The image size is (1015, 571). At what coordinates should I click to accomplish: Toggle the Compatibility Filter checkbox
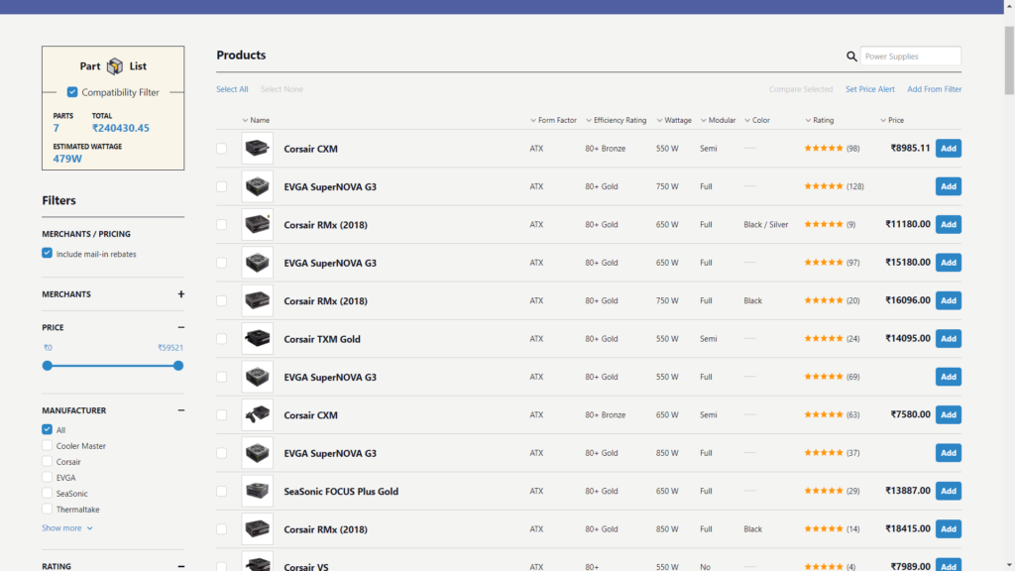[x=72, y=92]
